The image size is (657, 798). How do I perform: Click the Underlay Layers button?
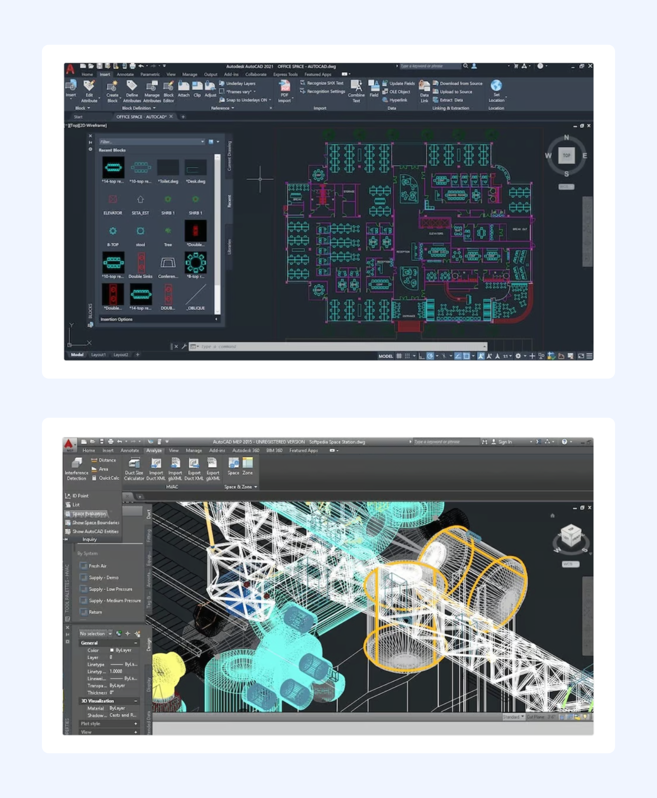pos(237,83)
